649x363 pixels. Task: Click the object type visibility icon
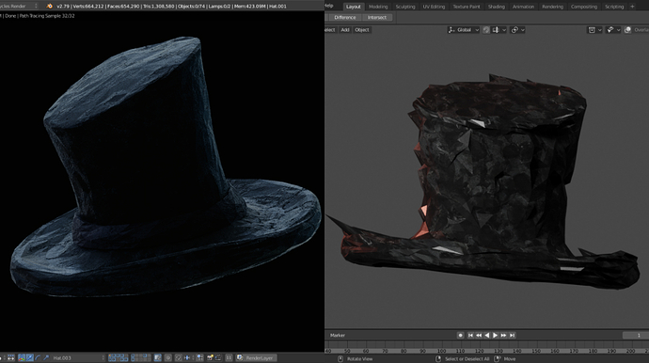[x=592, y=30]
